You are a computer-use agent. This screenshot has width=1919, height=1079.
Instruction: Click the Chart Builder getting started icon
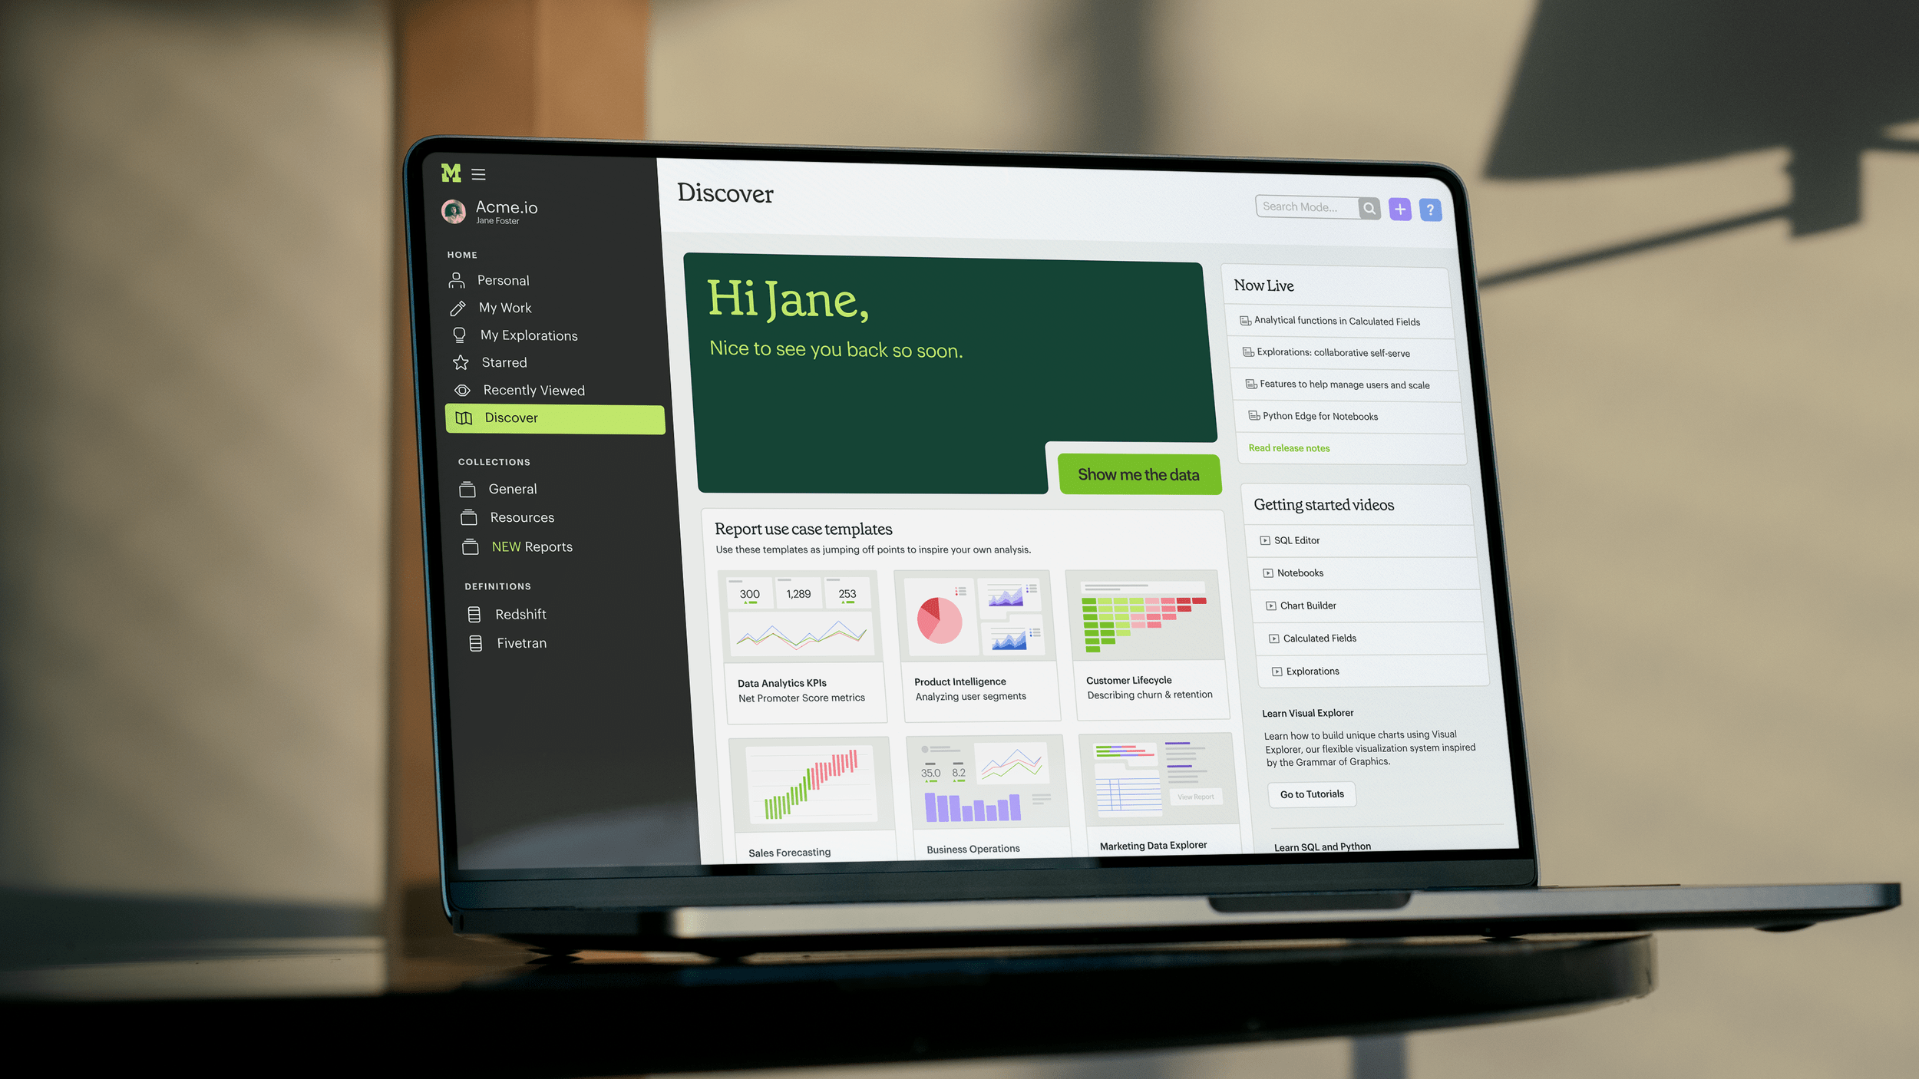[1270, 605]
